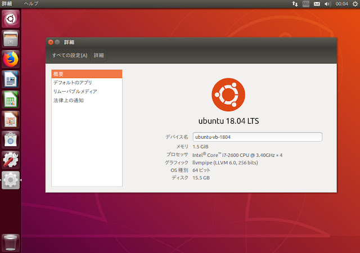This screenshot has height=253, width=360.
Task: Click the 15.5 GB disk value
Action: (x=201, y=178)
